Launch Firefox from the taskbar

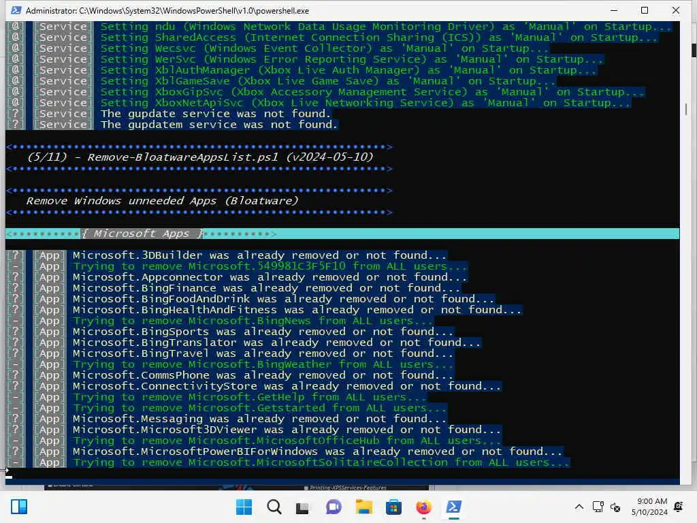click(x=423, y=507)
